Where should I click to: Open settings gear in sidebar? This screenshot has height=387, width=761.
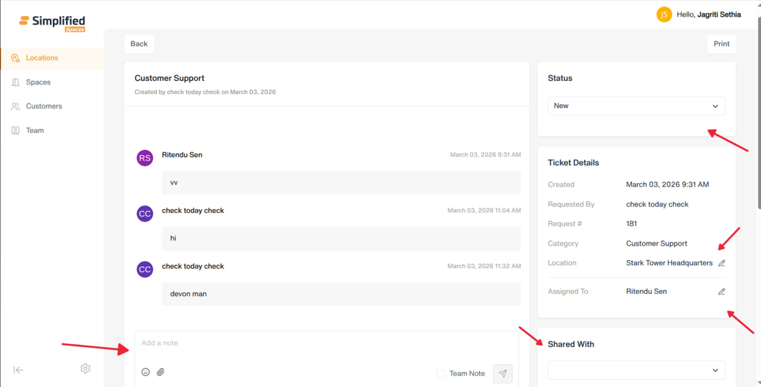[x=86, y=369]
